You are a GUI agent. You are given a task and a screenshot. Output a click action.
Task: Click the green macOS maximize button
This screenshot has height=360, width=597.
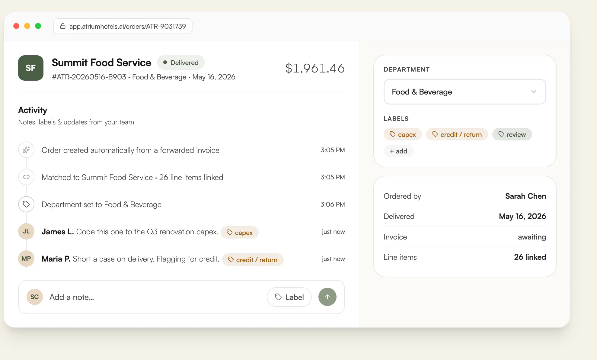point(38,26)
